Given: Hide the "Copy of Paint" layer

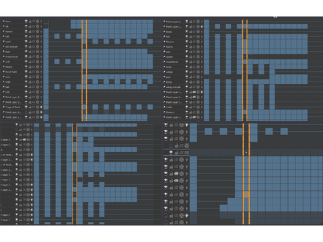Looking at the screenshot, I should pos(26,107).
